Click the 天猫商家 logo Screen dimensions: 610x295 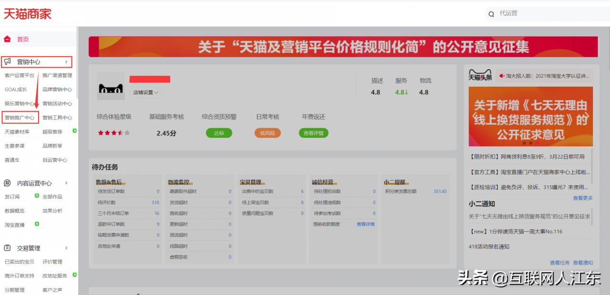click(28, 14)
